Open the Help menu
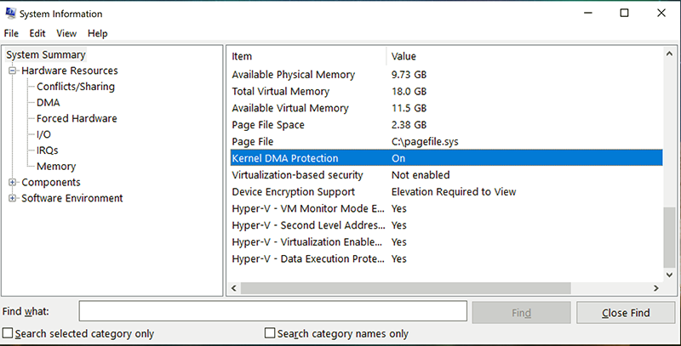Image resolution: width=681 pixels, height=346 pixels. (x=98, y=33)
